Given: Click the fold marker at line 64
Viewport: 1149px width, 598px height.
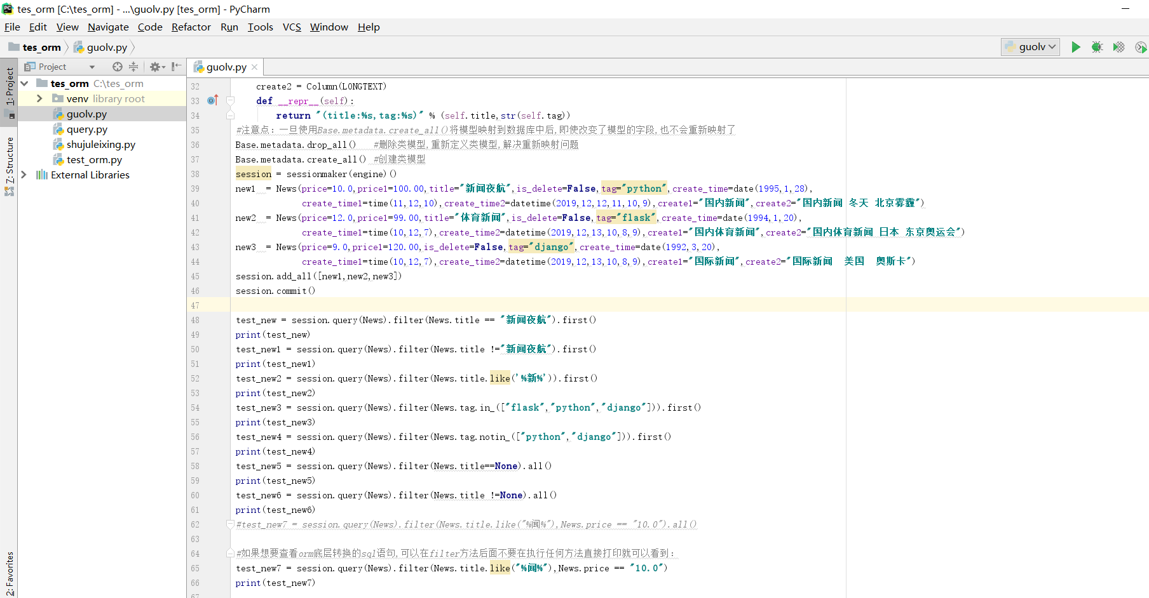Looking at the screenshot, I should tap(231, 554).
